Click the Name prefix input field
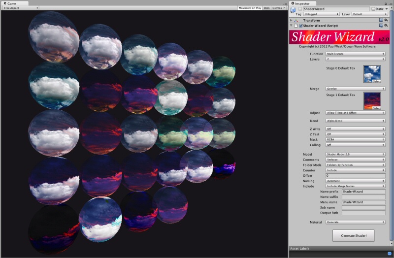Screen dimensions: 394x258 click(x=363, y=192)
